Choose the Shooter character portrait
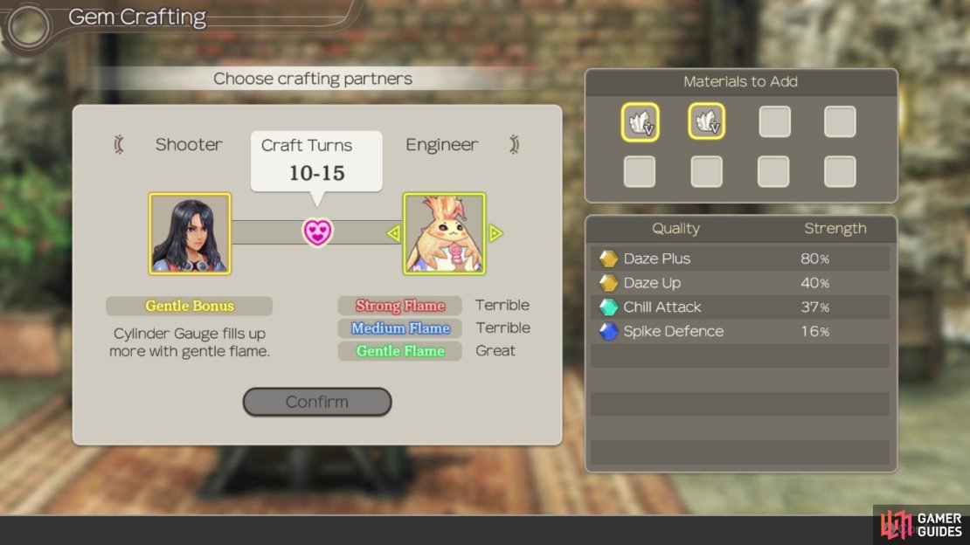 [190, 234]
